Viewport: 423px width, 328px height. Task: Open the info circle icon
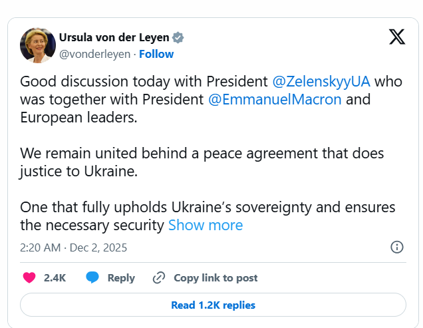[x=396, y=247]
